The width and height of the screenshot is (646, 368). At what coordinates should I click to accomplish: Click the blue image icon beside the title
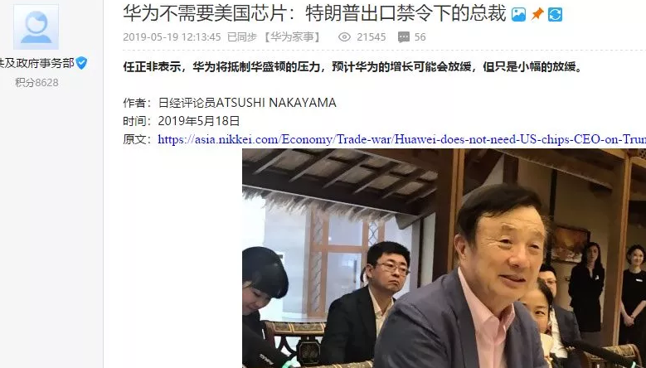[518, 15]
